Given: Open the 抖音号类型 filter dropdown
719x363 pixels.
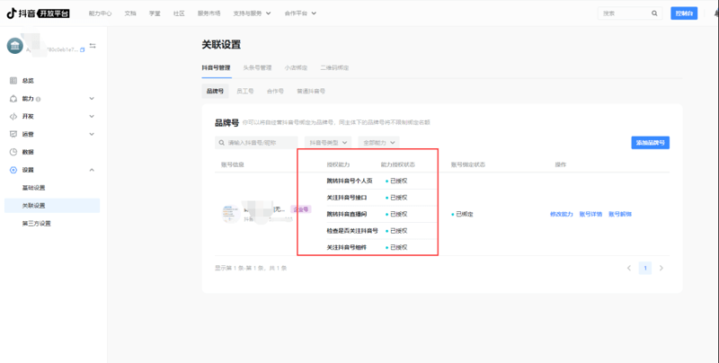Looking at the screenshot, I should [327, 142].
